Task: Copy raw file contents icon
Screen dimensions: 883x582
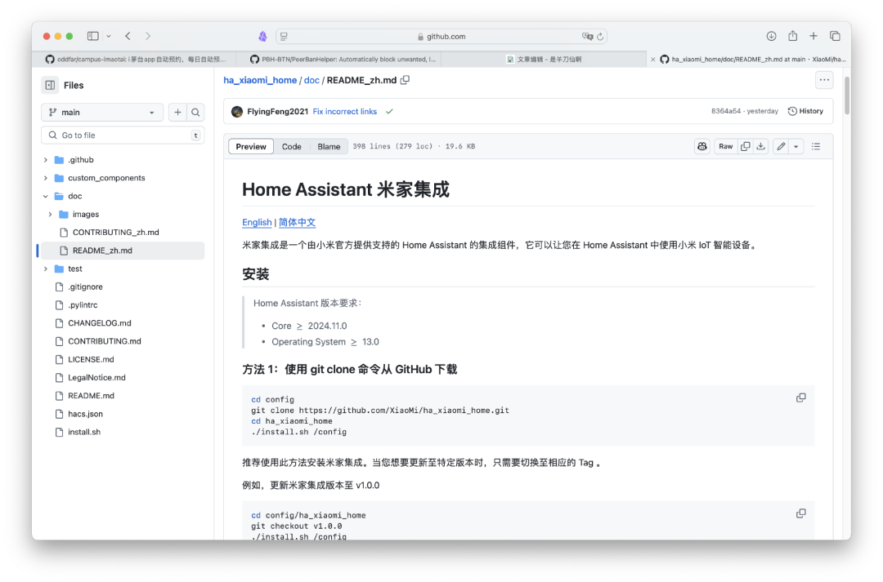Action: coord(745,146)
